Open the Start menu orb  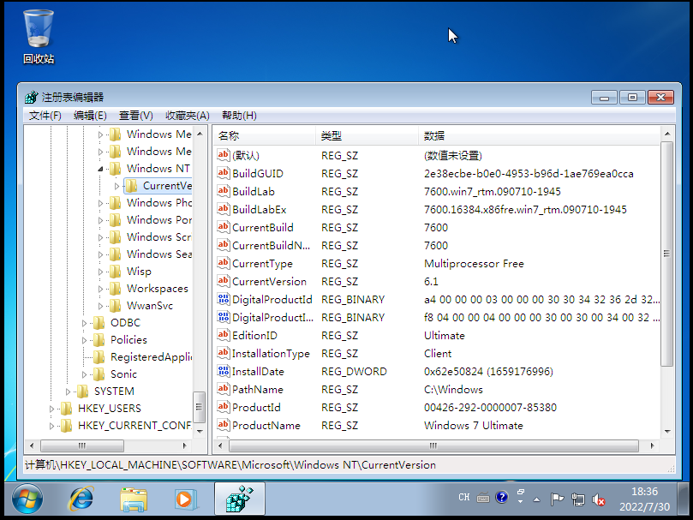point(27,499)
